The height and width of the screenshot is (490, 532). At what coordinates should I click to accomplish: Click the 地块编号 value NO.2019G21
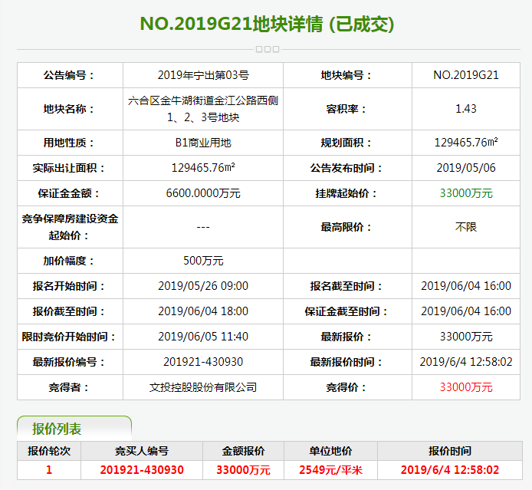[466, 75]
